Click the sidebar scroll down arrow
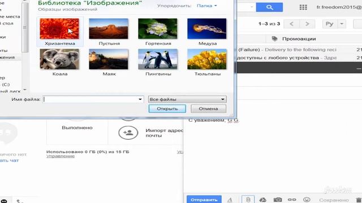This screenshot has height=203, width=362. point(25,89)
